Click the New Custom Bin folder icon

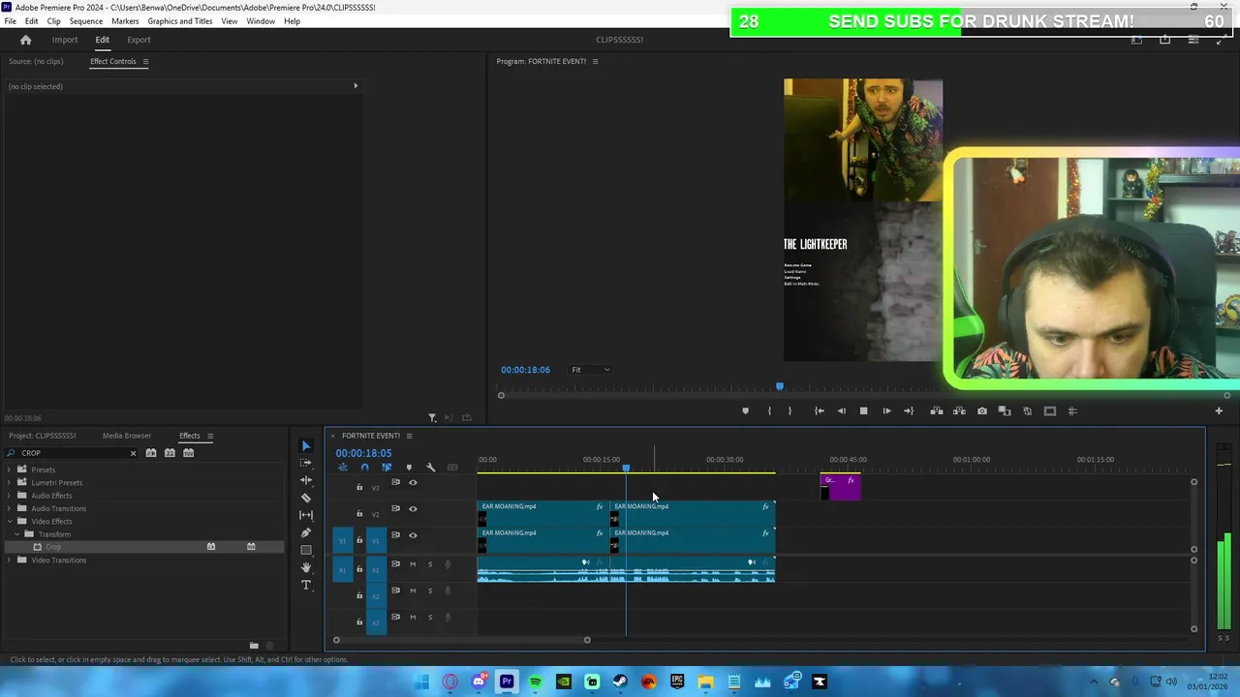(254, 646)
